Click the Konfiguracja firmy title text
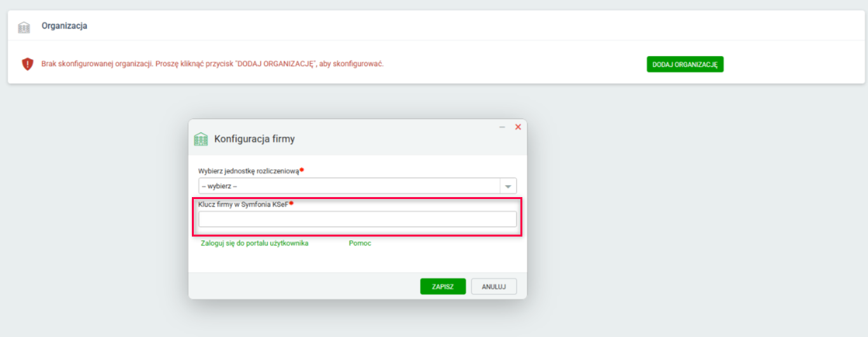Image resolution: width=868 pixels, height=337 pixels. 254,139
